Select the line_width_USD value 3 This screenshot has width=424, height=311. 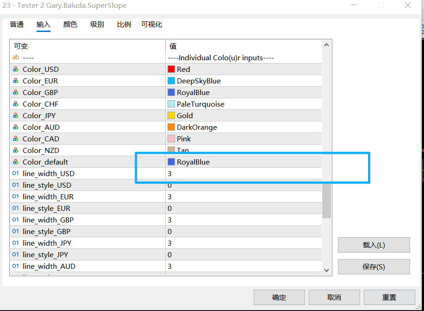pos(169,174)
